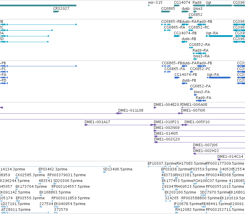This screenshot has height=214, width=245.
Task: Click the EK173704.5prime EST label
Action: [x=31, y=187]
